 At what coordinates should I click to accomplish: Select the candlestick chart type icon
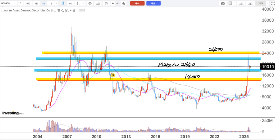click(x=63, y=3)
